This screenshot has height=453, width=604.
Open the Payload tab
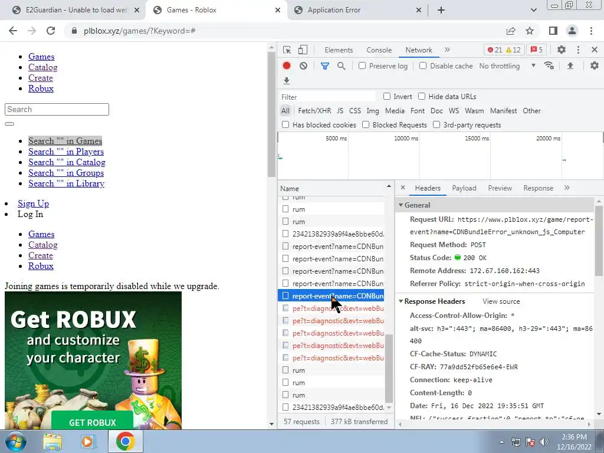pos(464,188)
